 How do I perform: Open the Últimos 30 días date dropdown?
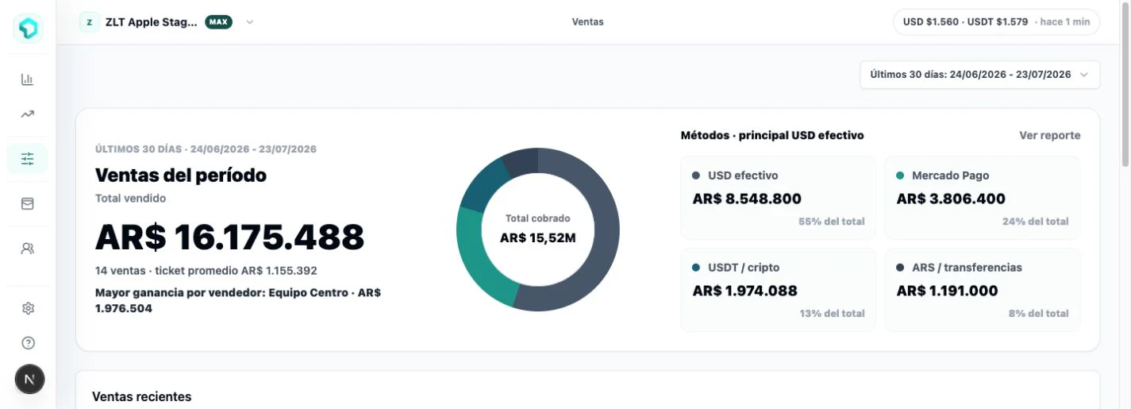[x=980, y=75]
